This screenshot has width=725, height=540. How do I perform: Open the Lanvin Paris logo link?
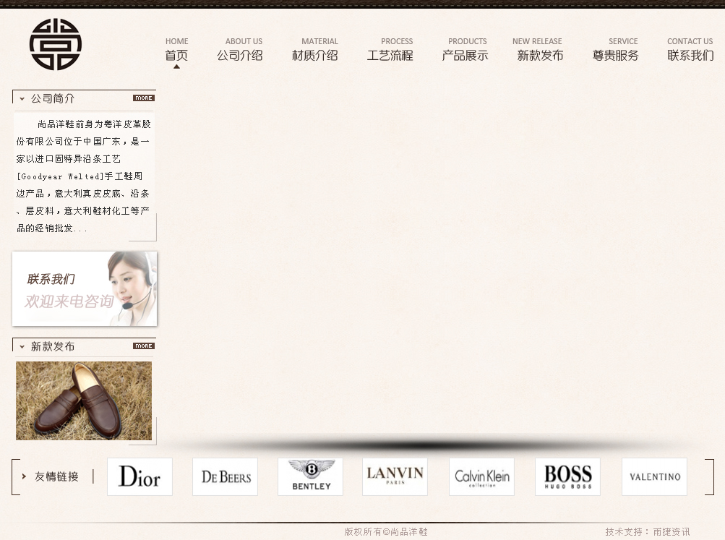395,477
